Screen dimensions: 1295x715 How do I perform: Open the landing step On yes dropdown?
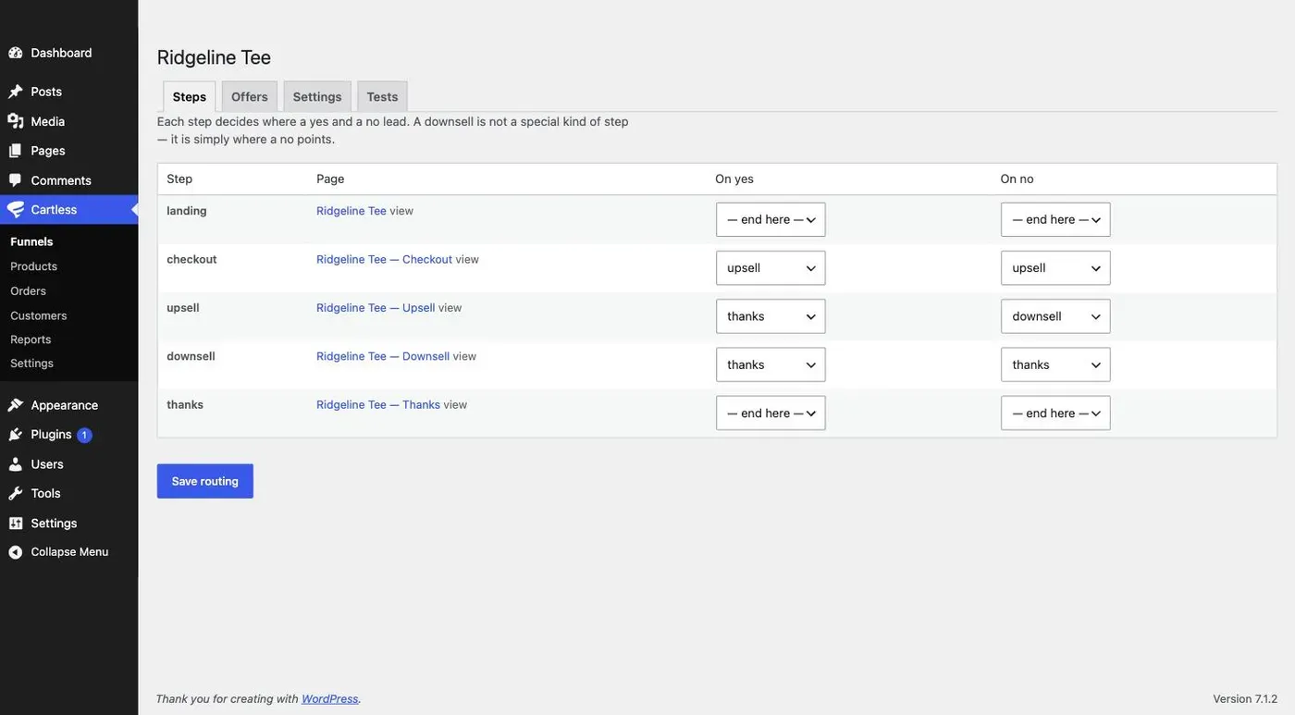coord(771,220)
